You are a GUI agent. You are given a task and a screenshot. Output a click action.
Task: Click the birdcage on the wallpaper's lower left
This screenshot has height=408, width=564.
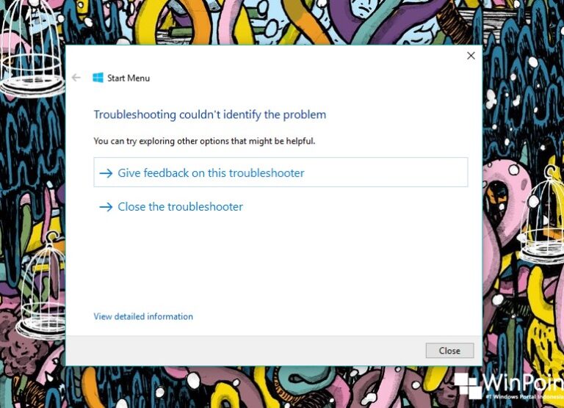click(41, 288)
